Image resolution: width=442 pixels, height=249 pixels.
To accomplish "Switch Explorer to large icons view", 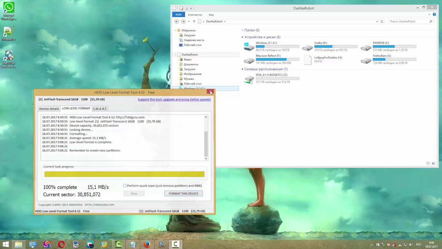I will click(434, 163).
